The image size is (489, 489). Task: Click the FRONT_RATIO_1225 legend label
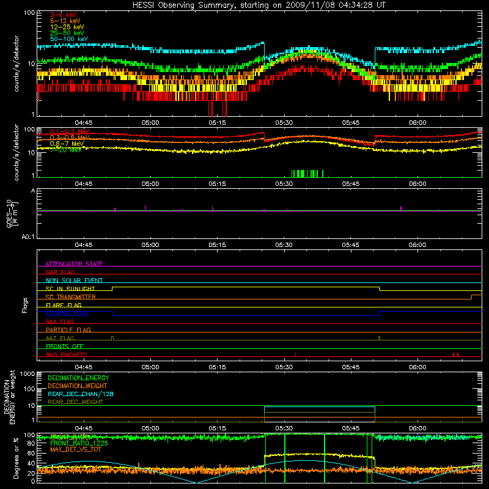[x=79, y=443]
